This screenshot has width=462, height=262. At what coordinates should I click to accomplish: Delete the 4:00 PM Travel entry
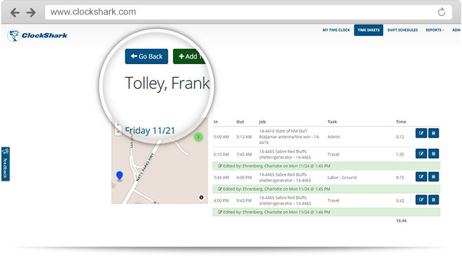tap(434, 200)
